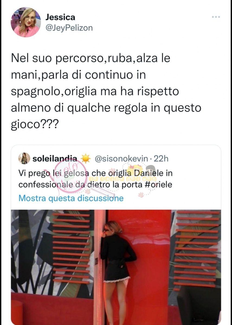
Task: Open the quoted tweet's photo
Action: tap(116, 267)
